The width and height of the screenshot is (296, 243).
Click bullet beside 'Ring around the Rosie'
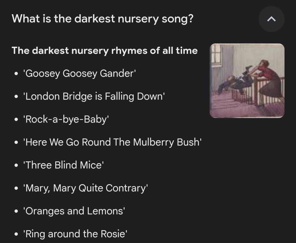coord(17,235)
